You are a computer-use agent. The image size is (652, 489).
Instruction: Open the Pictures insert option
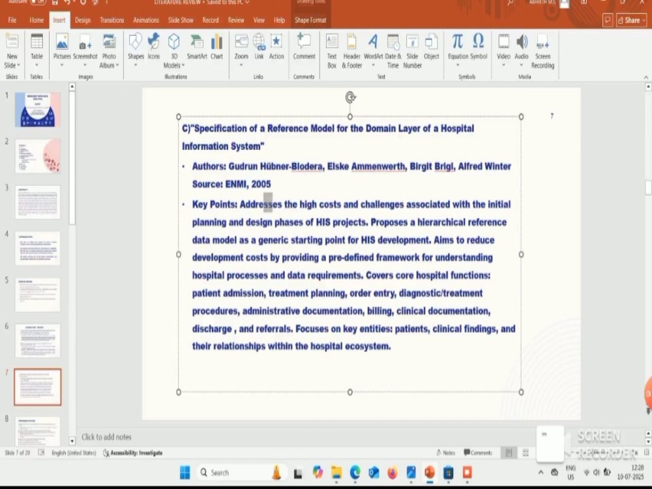(x=62, y=50)
